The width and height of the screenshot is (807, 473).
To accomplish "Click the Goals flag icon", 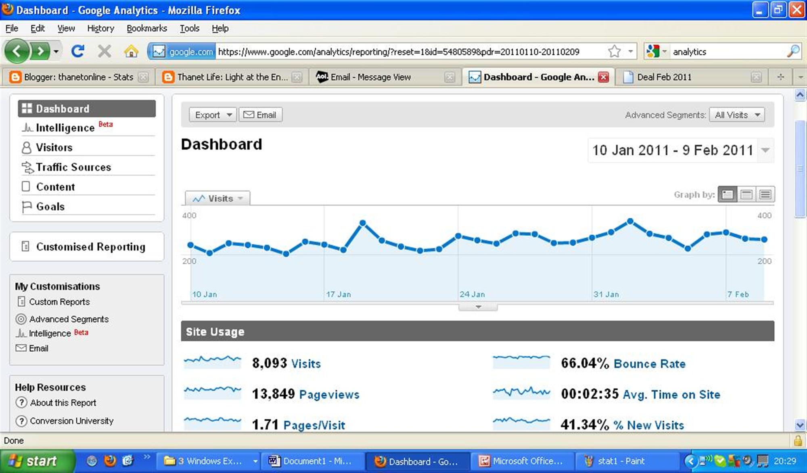I will [x=26, y=207].
